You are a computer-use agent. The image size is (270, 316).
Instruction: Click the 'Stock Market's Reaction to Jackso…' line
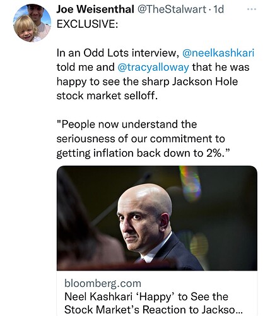153,310
